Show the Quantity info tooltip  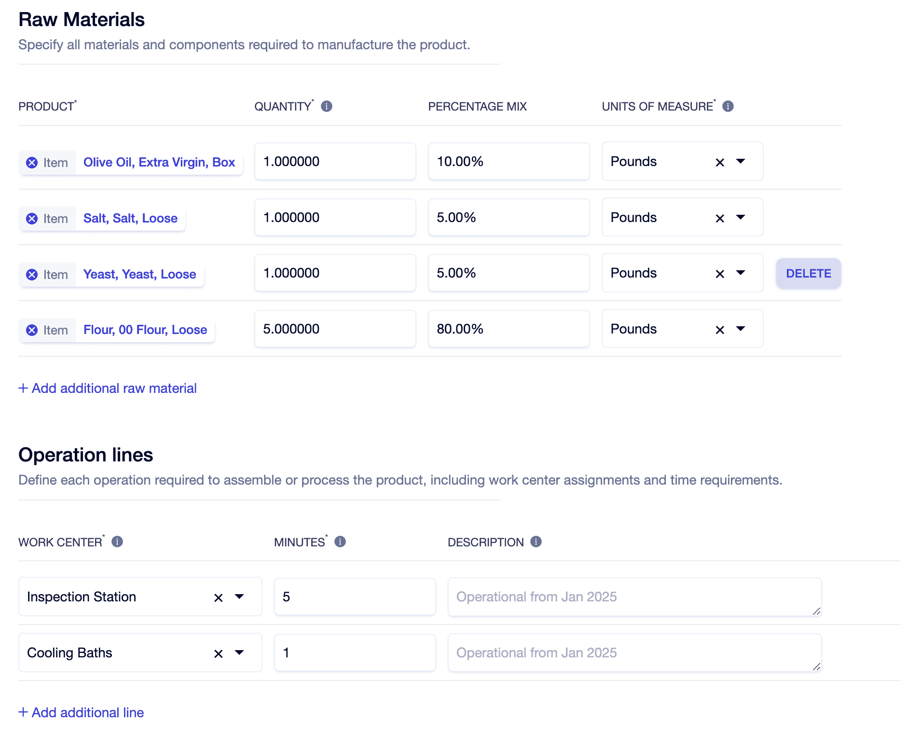[327, 106]
